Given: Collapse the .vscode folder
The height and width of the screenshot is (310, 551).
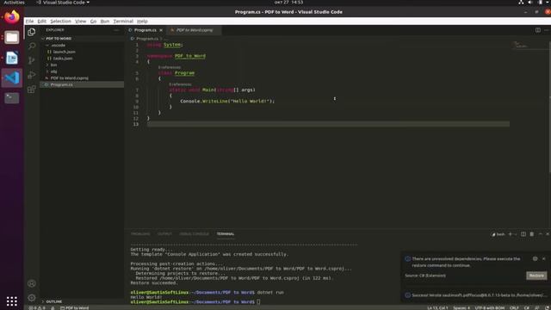Looking at the screenshot, I should coord(82,45).
